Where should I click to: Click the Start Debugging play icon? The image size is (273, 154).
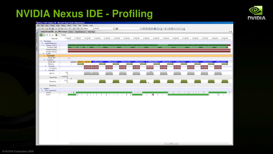click(x=82, y=29)
